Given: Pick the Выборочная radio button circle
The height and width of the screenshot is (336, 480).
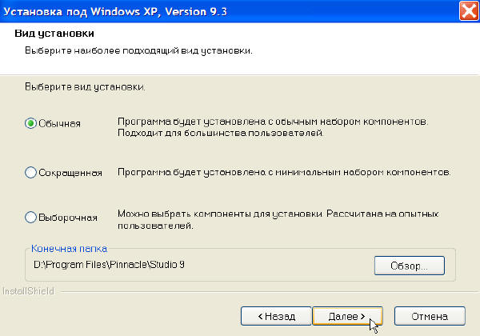Looking at the screenshot, I should (31, 217).
